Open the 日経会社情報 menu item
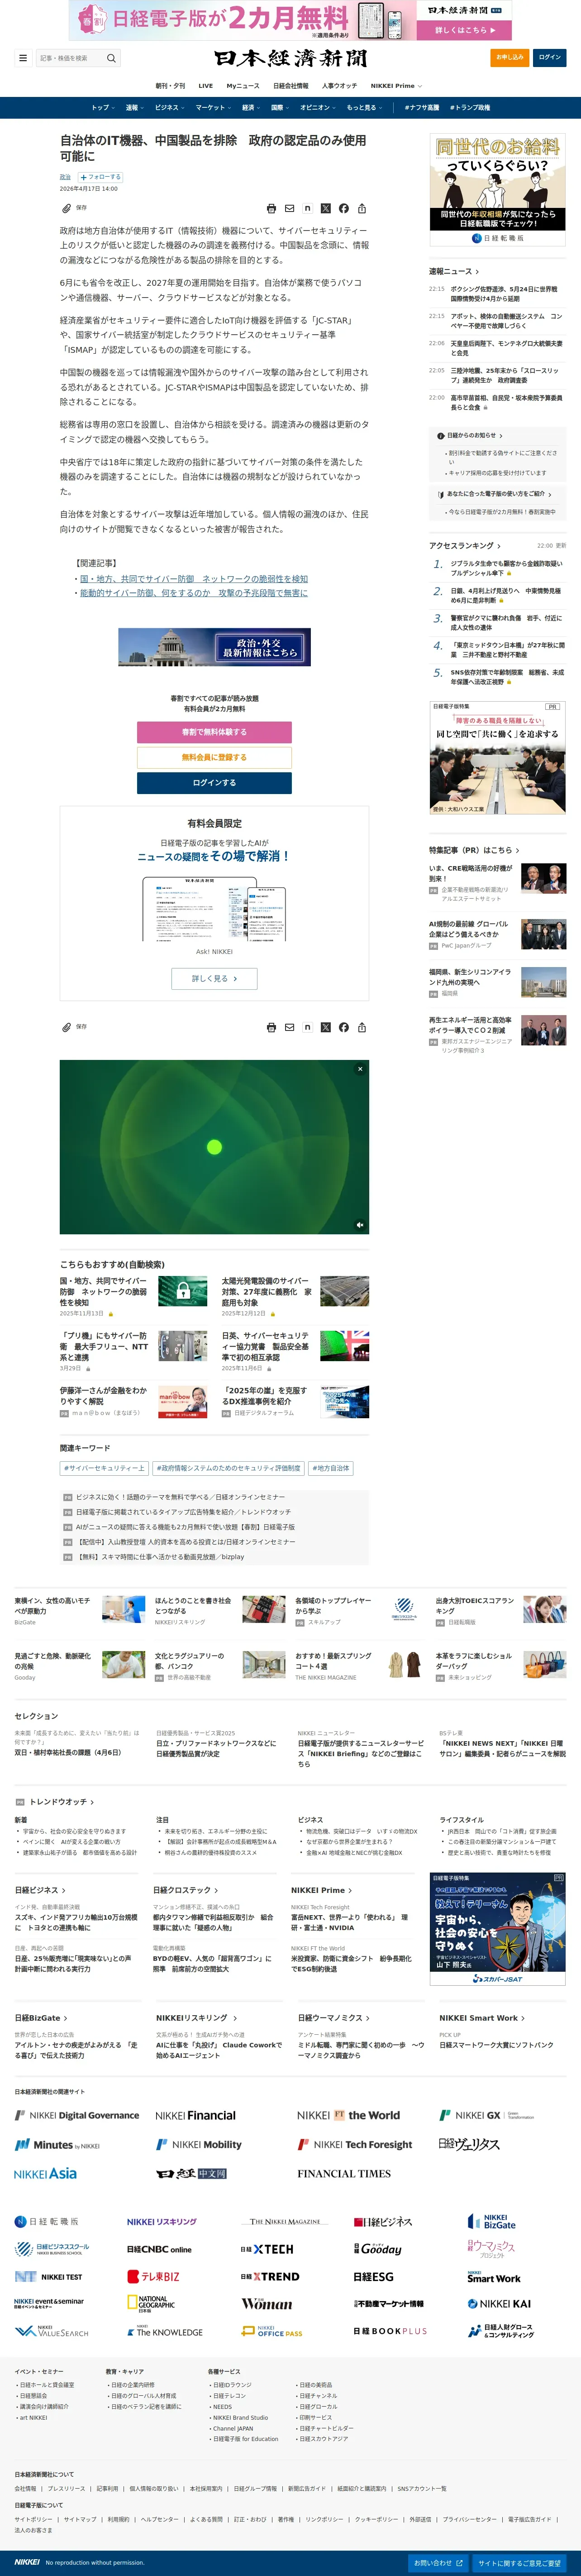The width and height of the screenshot is (581, 2576). click(x=290, y=86)
